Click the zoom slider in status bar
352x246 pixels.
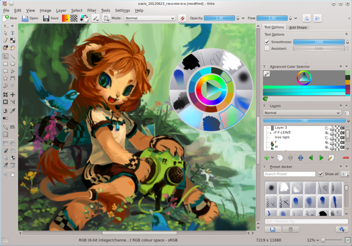tap(332, 240)
